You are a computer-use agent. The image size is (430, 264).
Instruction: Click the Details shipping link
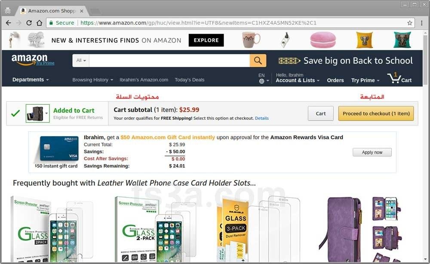(261, 118)
